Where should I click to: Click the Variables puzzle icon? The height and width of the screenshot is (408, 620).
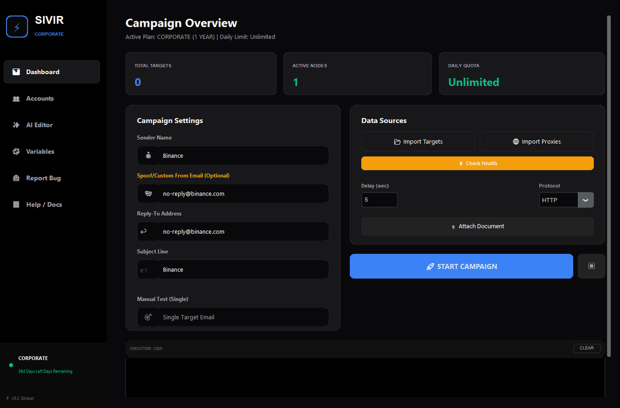pos(16,151)
